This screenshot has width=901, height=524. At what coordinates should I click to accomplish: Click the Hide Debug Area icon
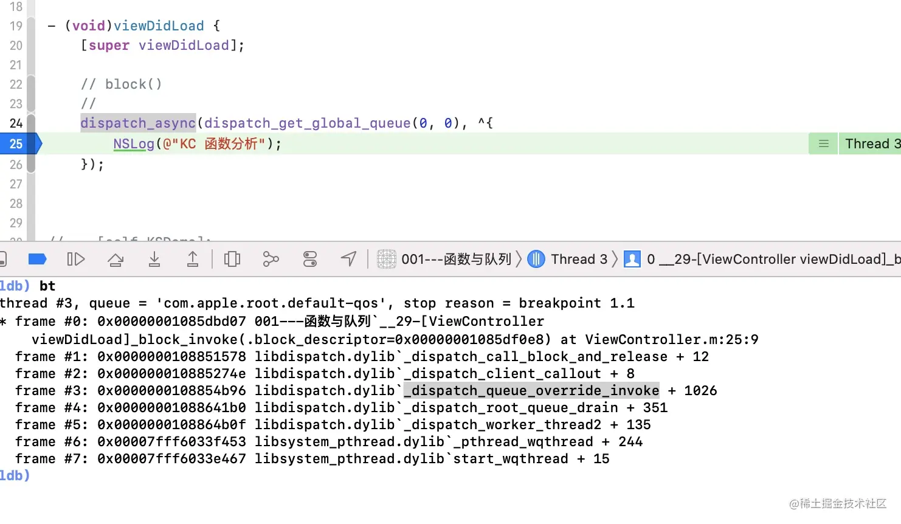click(2, 258)
